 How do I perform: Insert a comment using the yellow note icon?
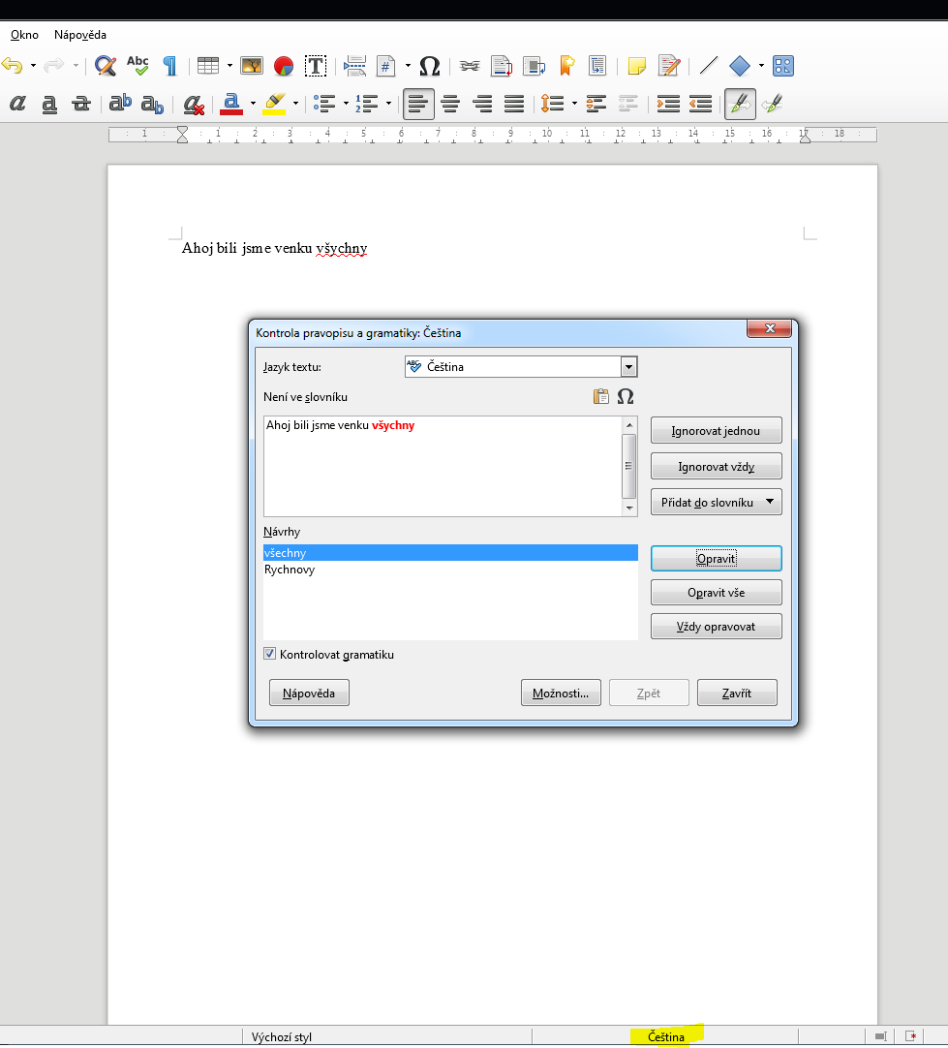click(x=636, y=66)
